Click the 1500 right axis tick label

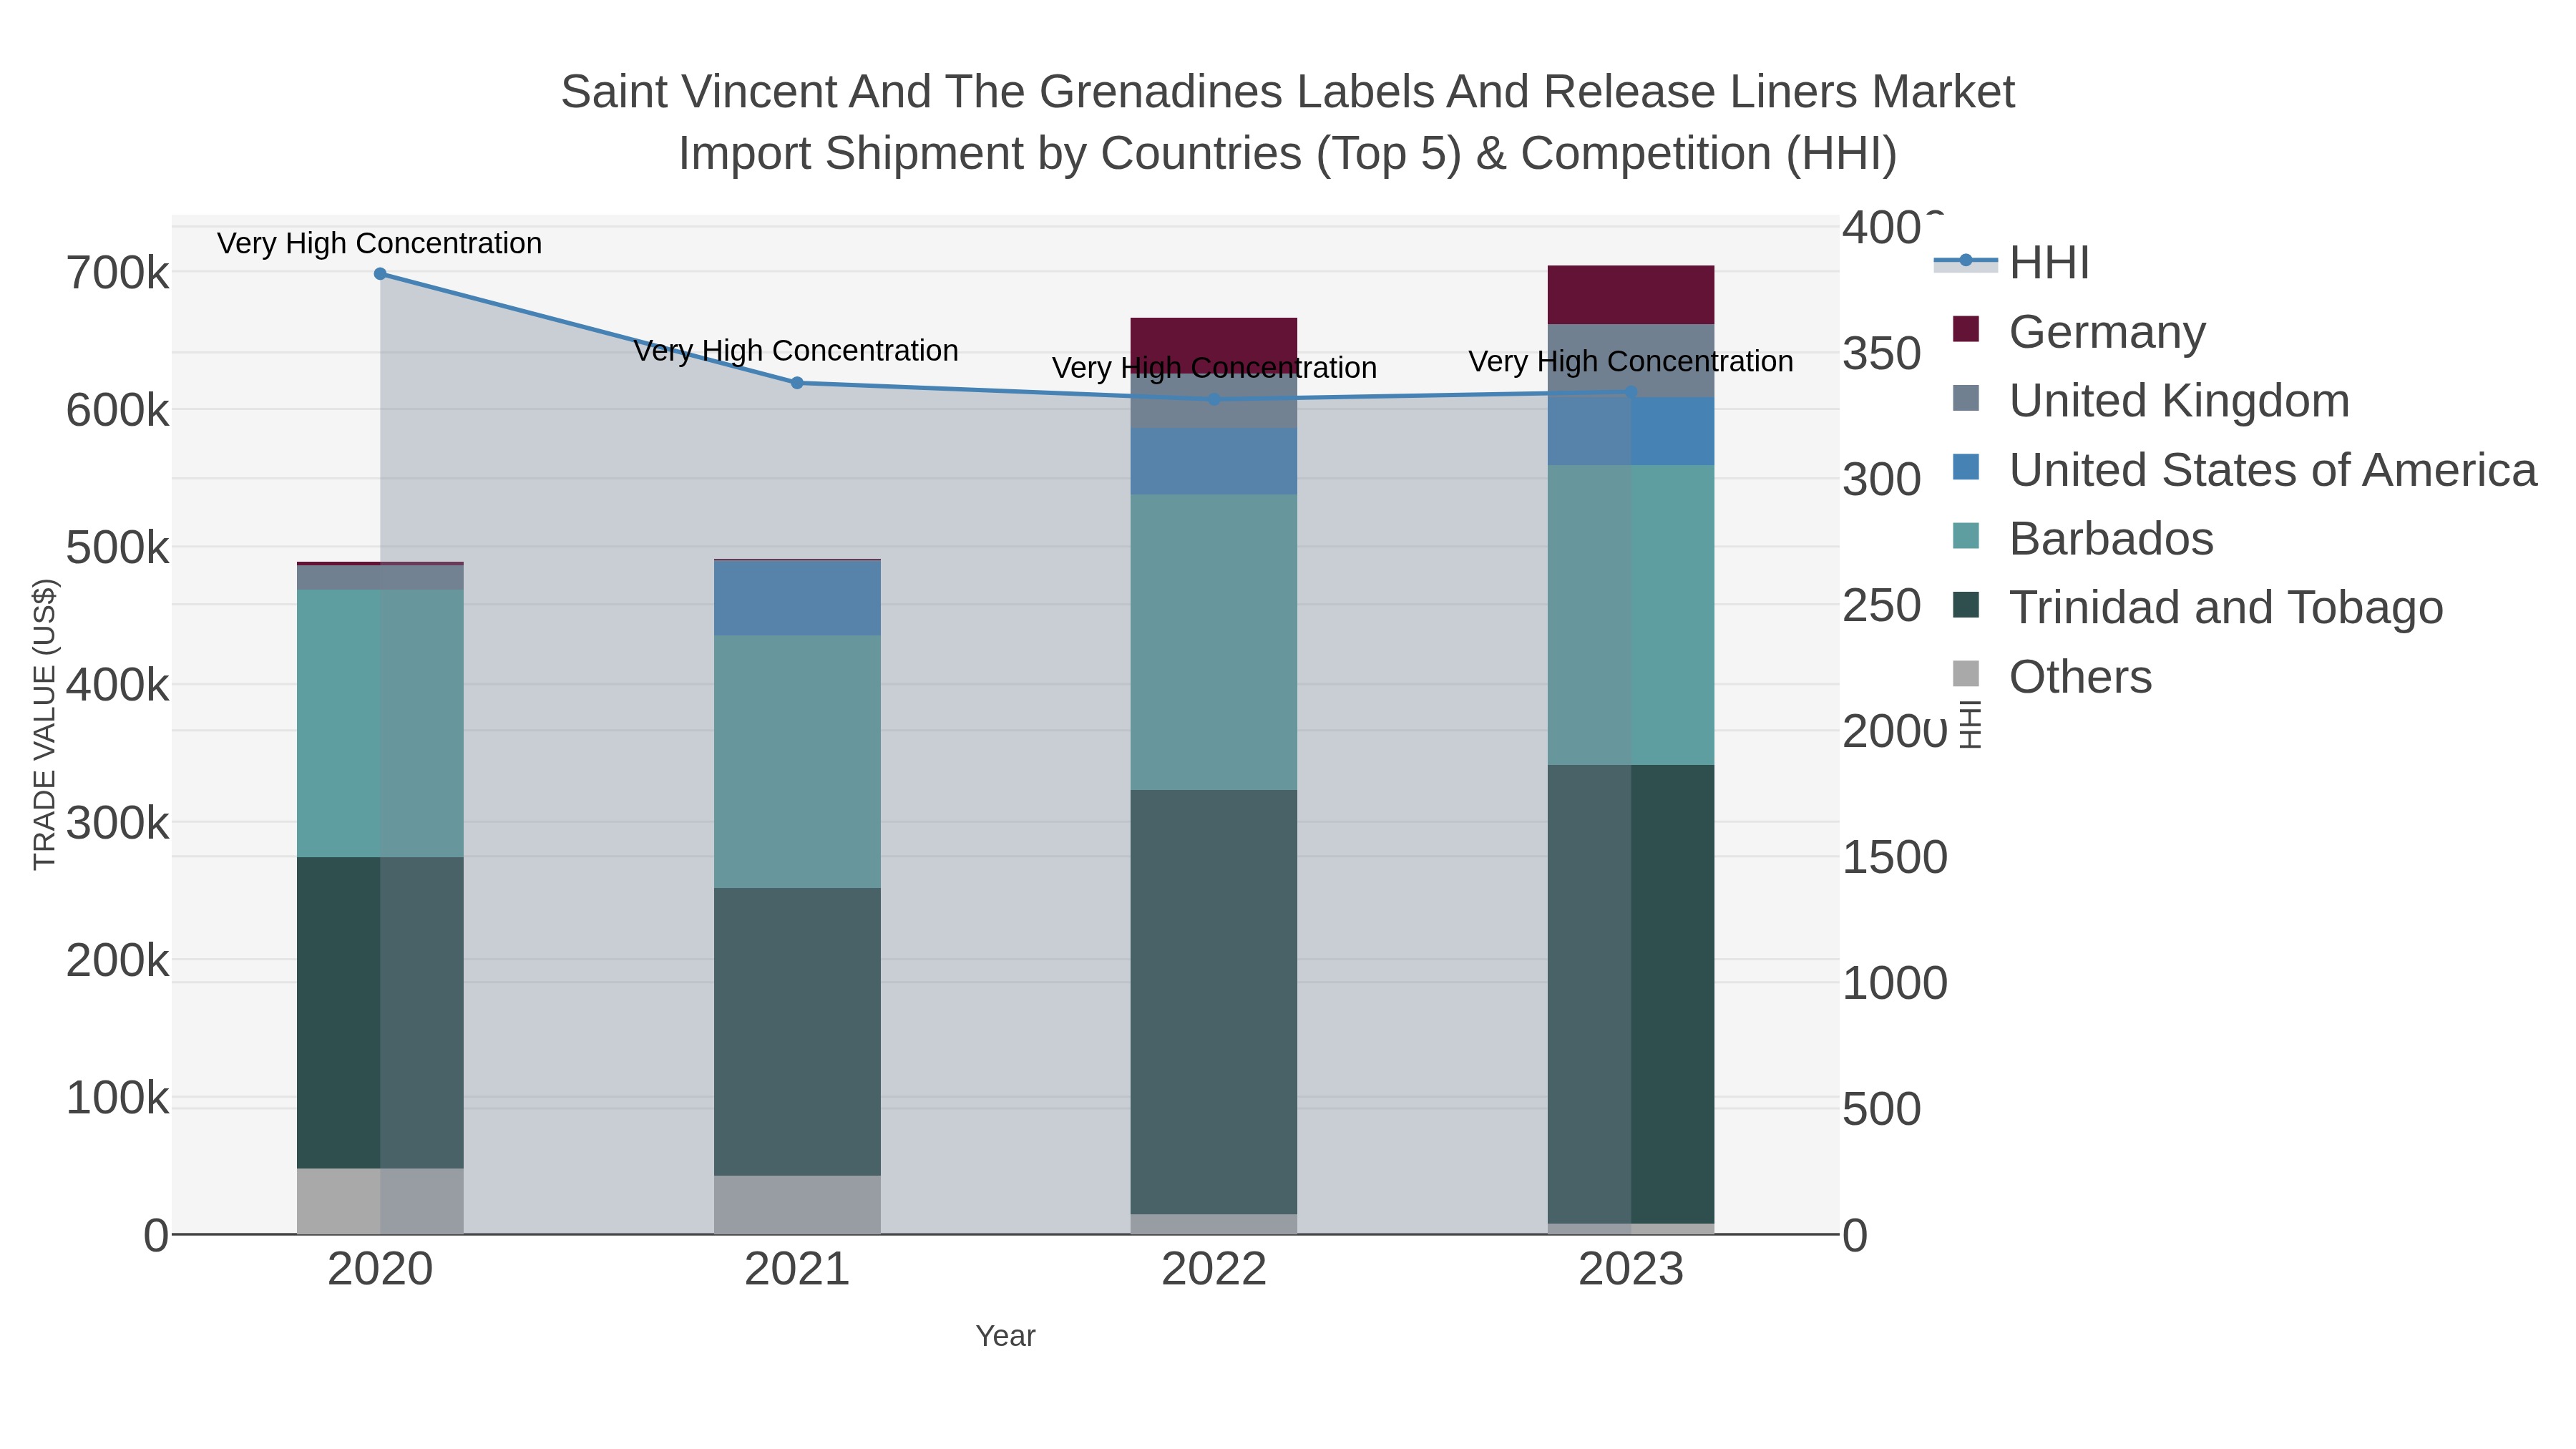[x=1895, y=857]
